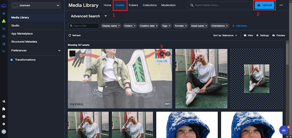Click the play icon on myVideo
292x138 pixels.
tap(120, 78)
